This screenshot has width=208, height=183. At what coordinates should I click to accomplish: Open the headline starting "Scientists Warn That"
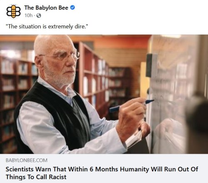tap(102, 173)
